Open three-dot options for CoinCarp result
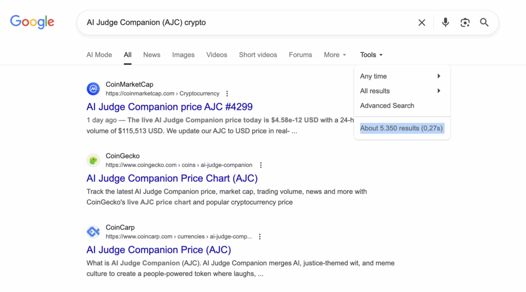The image size is (526, 292). point(260,237)
